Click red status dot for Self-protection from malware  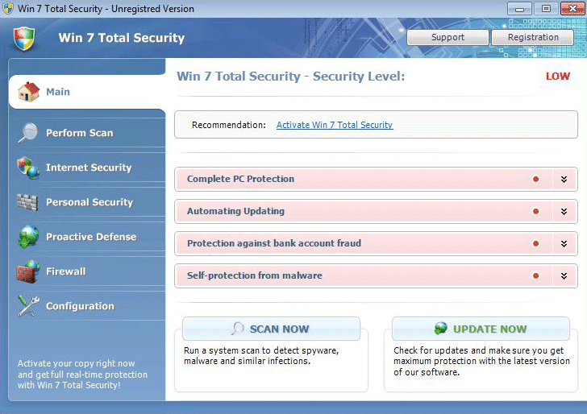pos(535,275)
